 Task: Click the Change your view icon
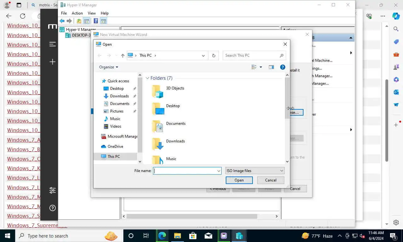(254, 67)
